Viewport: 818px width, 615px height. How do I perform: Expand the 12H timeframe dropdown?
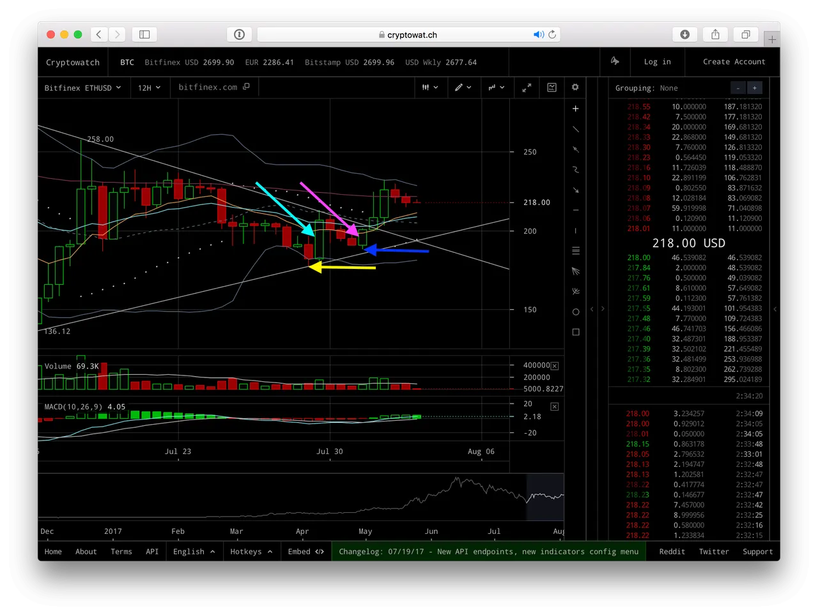pyautogui.click(x=150, y=87)
